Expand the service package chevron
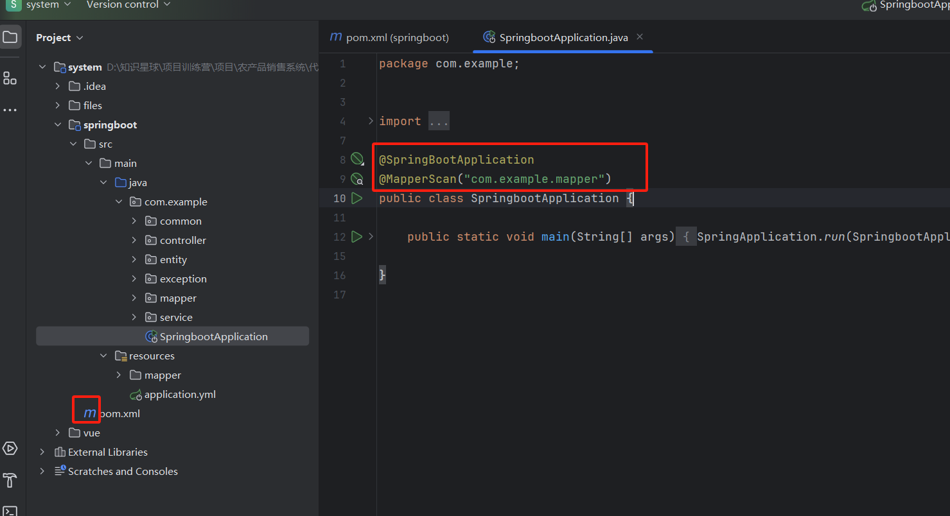This screenshot has height=516, width=950. tap(134, 317)
